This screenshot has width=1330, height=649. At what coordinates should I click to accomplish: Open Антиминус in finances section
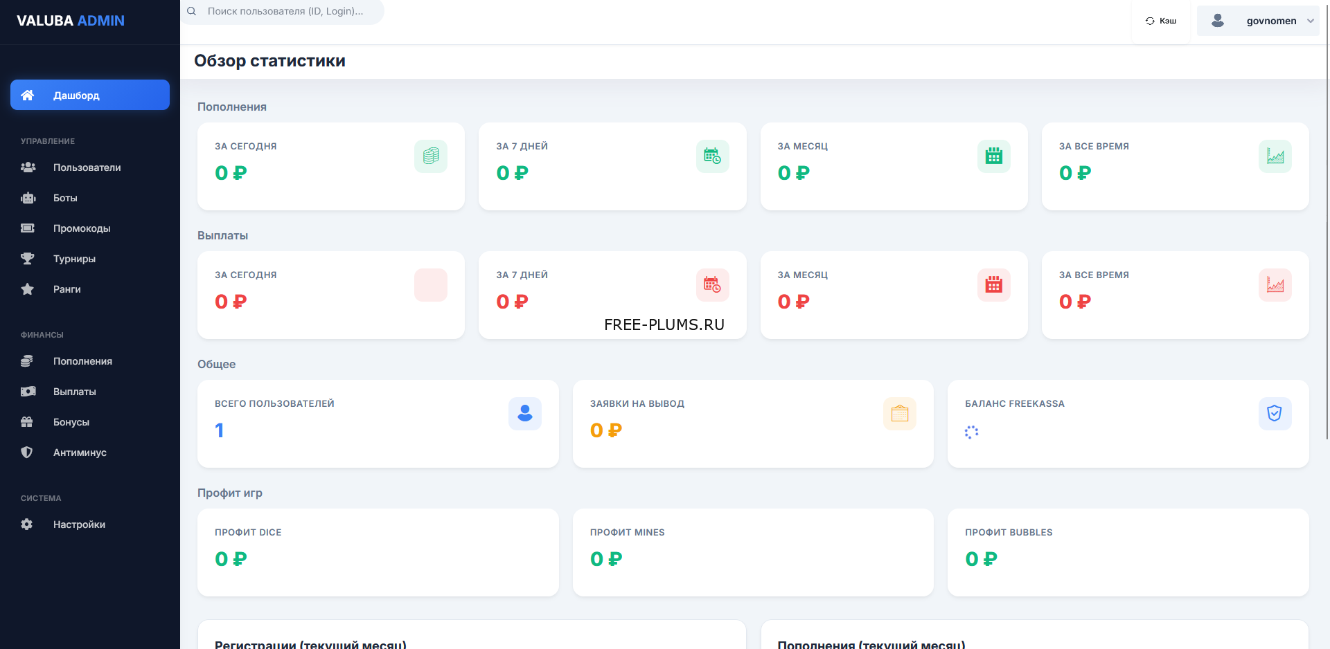point(80,453)
